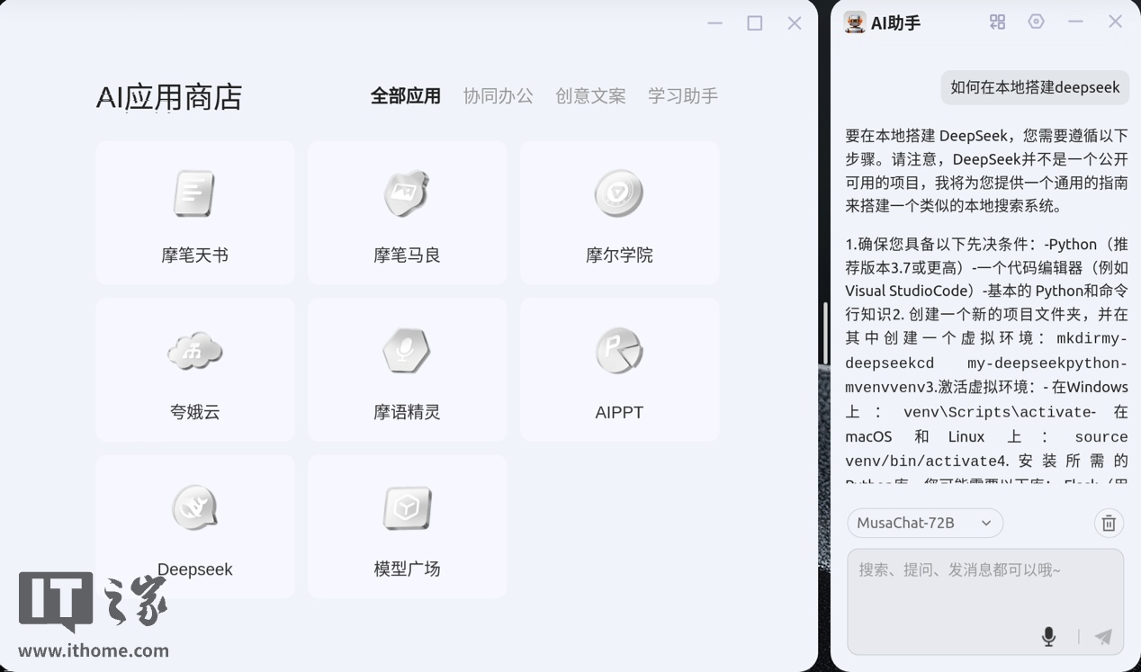Open the app layout grid icon
The width and height of the screenshot is (1141, 672).
pyautogui.click(x=996, y=21)
